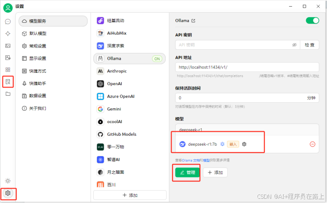Toggle API key visibility eye icon
The width and height of the screenshot is (327, 203).
click(294, 45)
